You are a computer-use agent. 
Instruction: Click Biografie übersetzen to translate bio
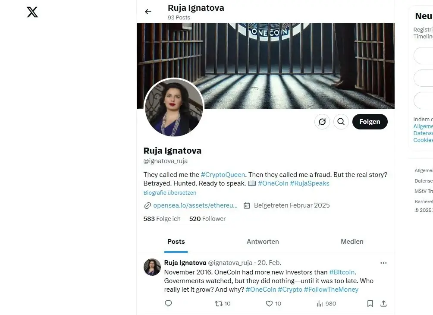click(170, 193)
